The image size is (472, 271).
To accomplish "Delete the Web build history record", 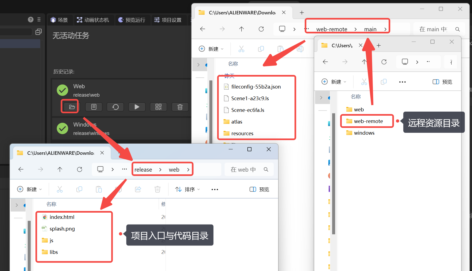I will pos(180,107).
